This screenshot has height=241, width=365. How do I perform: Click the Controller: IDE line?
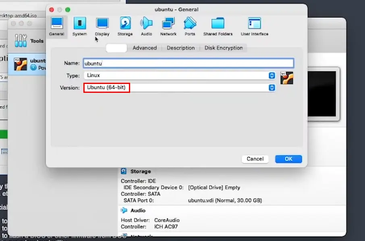click(139, 181)
